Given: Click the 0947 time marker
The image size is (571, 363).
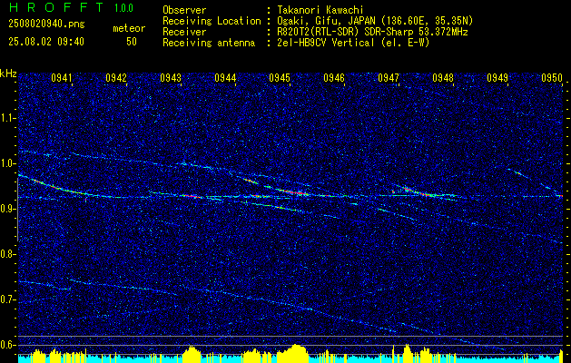Looking at the screenshot, I should click(x=389, y=77).
